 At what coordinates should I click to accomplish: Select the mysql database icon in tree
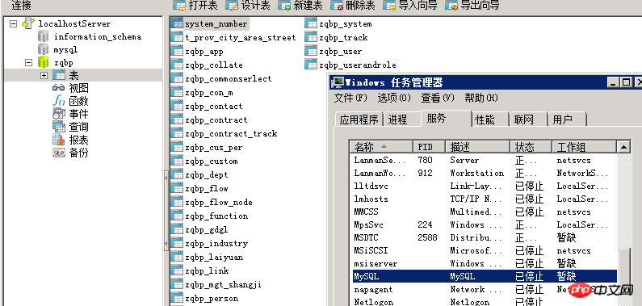click(43, 49)
